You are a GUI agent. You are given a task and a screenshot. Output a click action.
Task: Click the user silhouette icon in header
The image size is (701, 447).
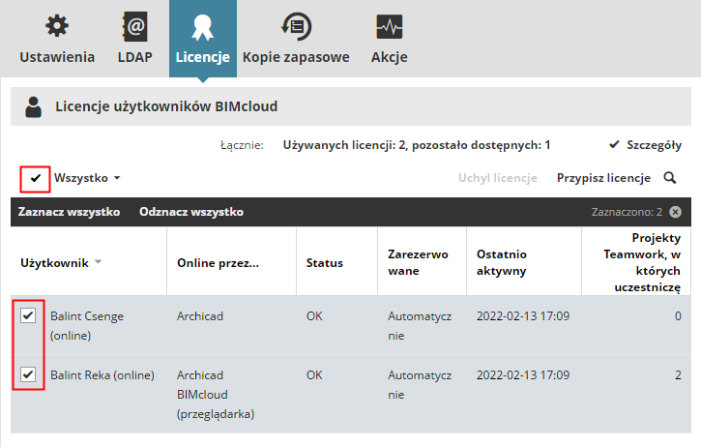34,106
